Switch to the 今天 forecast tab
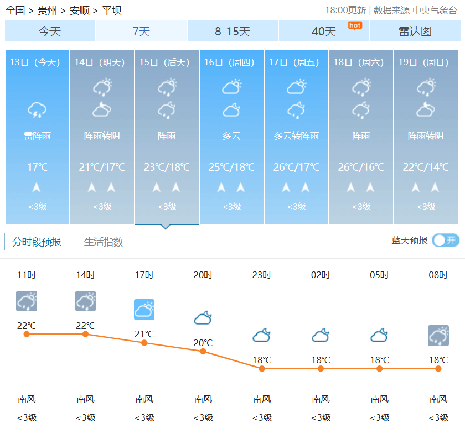 click(x=50, y=32)
